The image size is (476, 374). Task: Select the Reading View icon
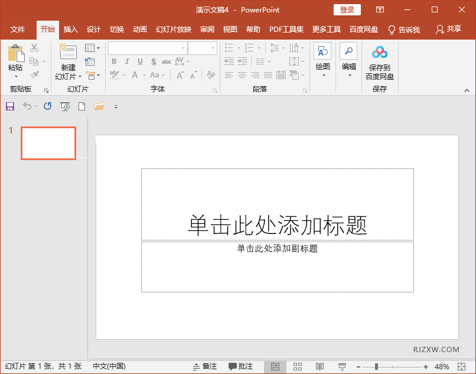[319, 366]
